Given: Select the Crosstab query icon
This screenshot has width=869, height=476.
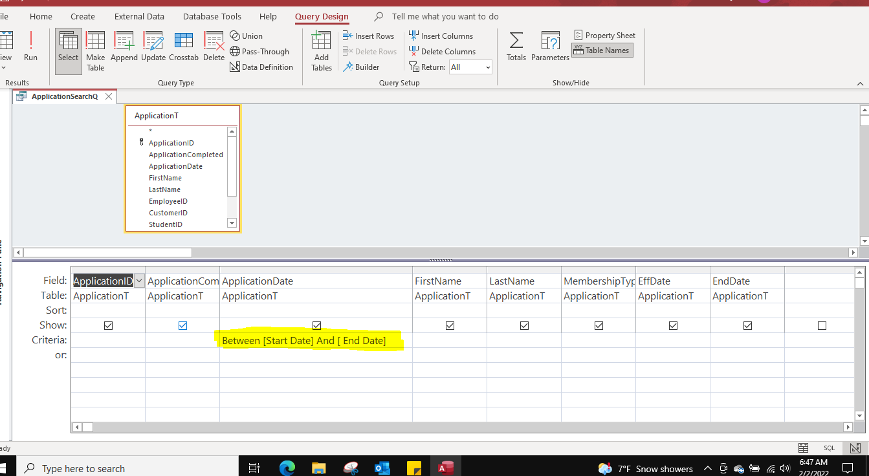Looking at the screenshot, I should [x=184, y=45].
